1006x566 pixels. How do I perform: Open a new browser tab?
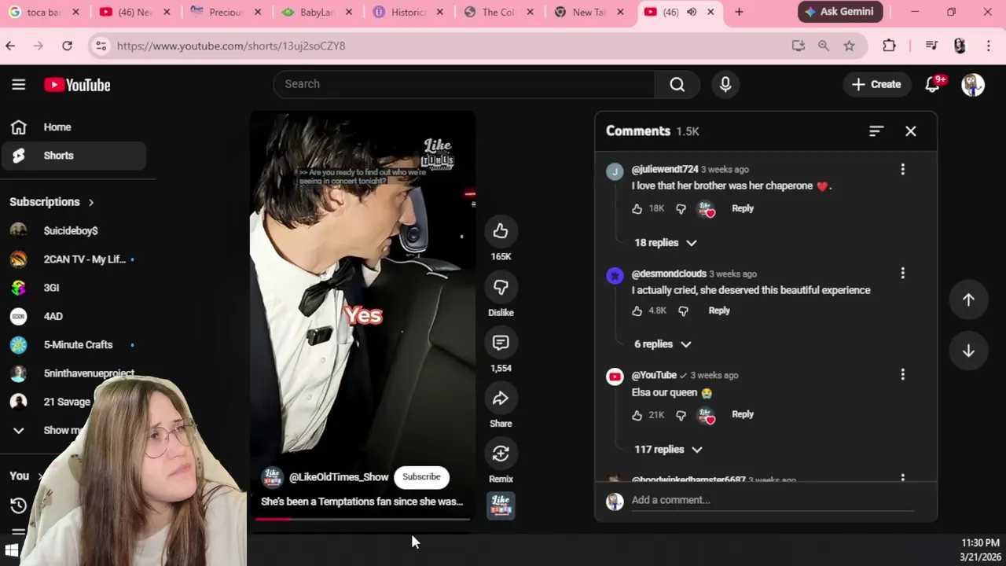[x=739, y=12]
